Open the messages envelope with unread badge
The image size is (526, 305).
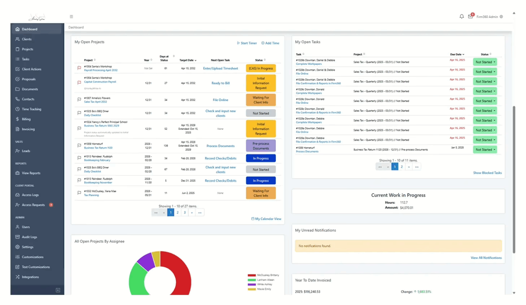(x=470, y=17)
